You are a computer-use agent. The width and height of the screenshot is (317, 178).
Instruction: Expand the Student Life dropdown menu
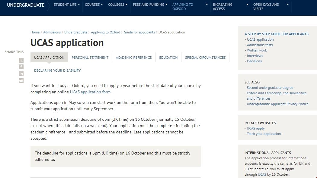66,5
